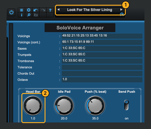Edit the Trumpets field value
Image resolution: width=151 pixels, height=129 pixels.
102,55
